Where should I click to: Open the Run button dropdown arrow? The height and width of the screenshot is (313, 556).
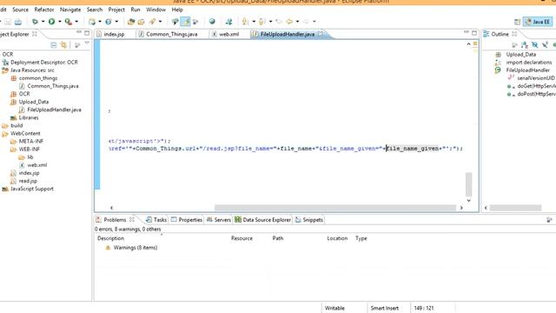click(60, 22)
